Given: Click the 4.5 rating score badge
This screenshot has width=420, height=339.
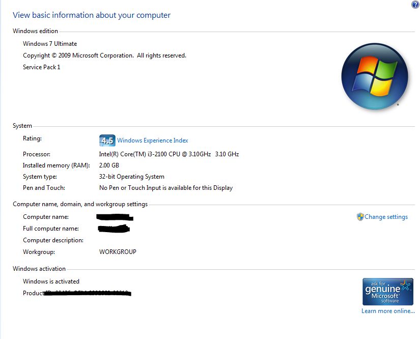Looking at the screenshot, I should point(107,140).
